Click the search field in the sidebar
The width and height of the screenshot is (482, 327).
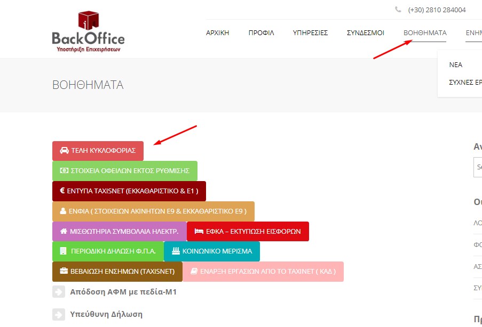click(x=478, y=167)
